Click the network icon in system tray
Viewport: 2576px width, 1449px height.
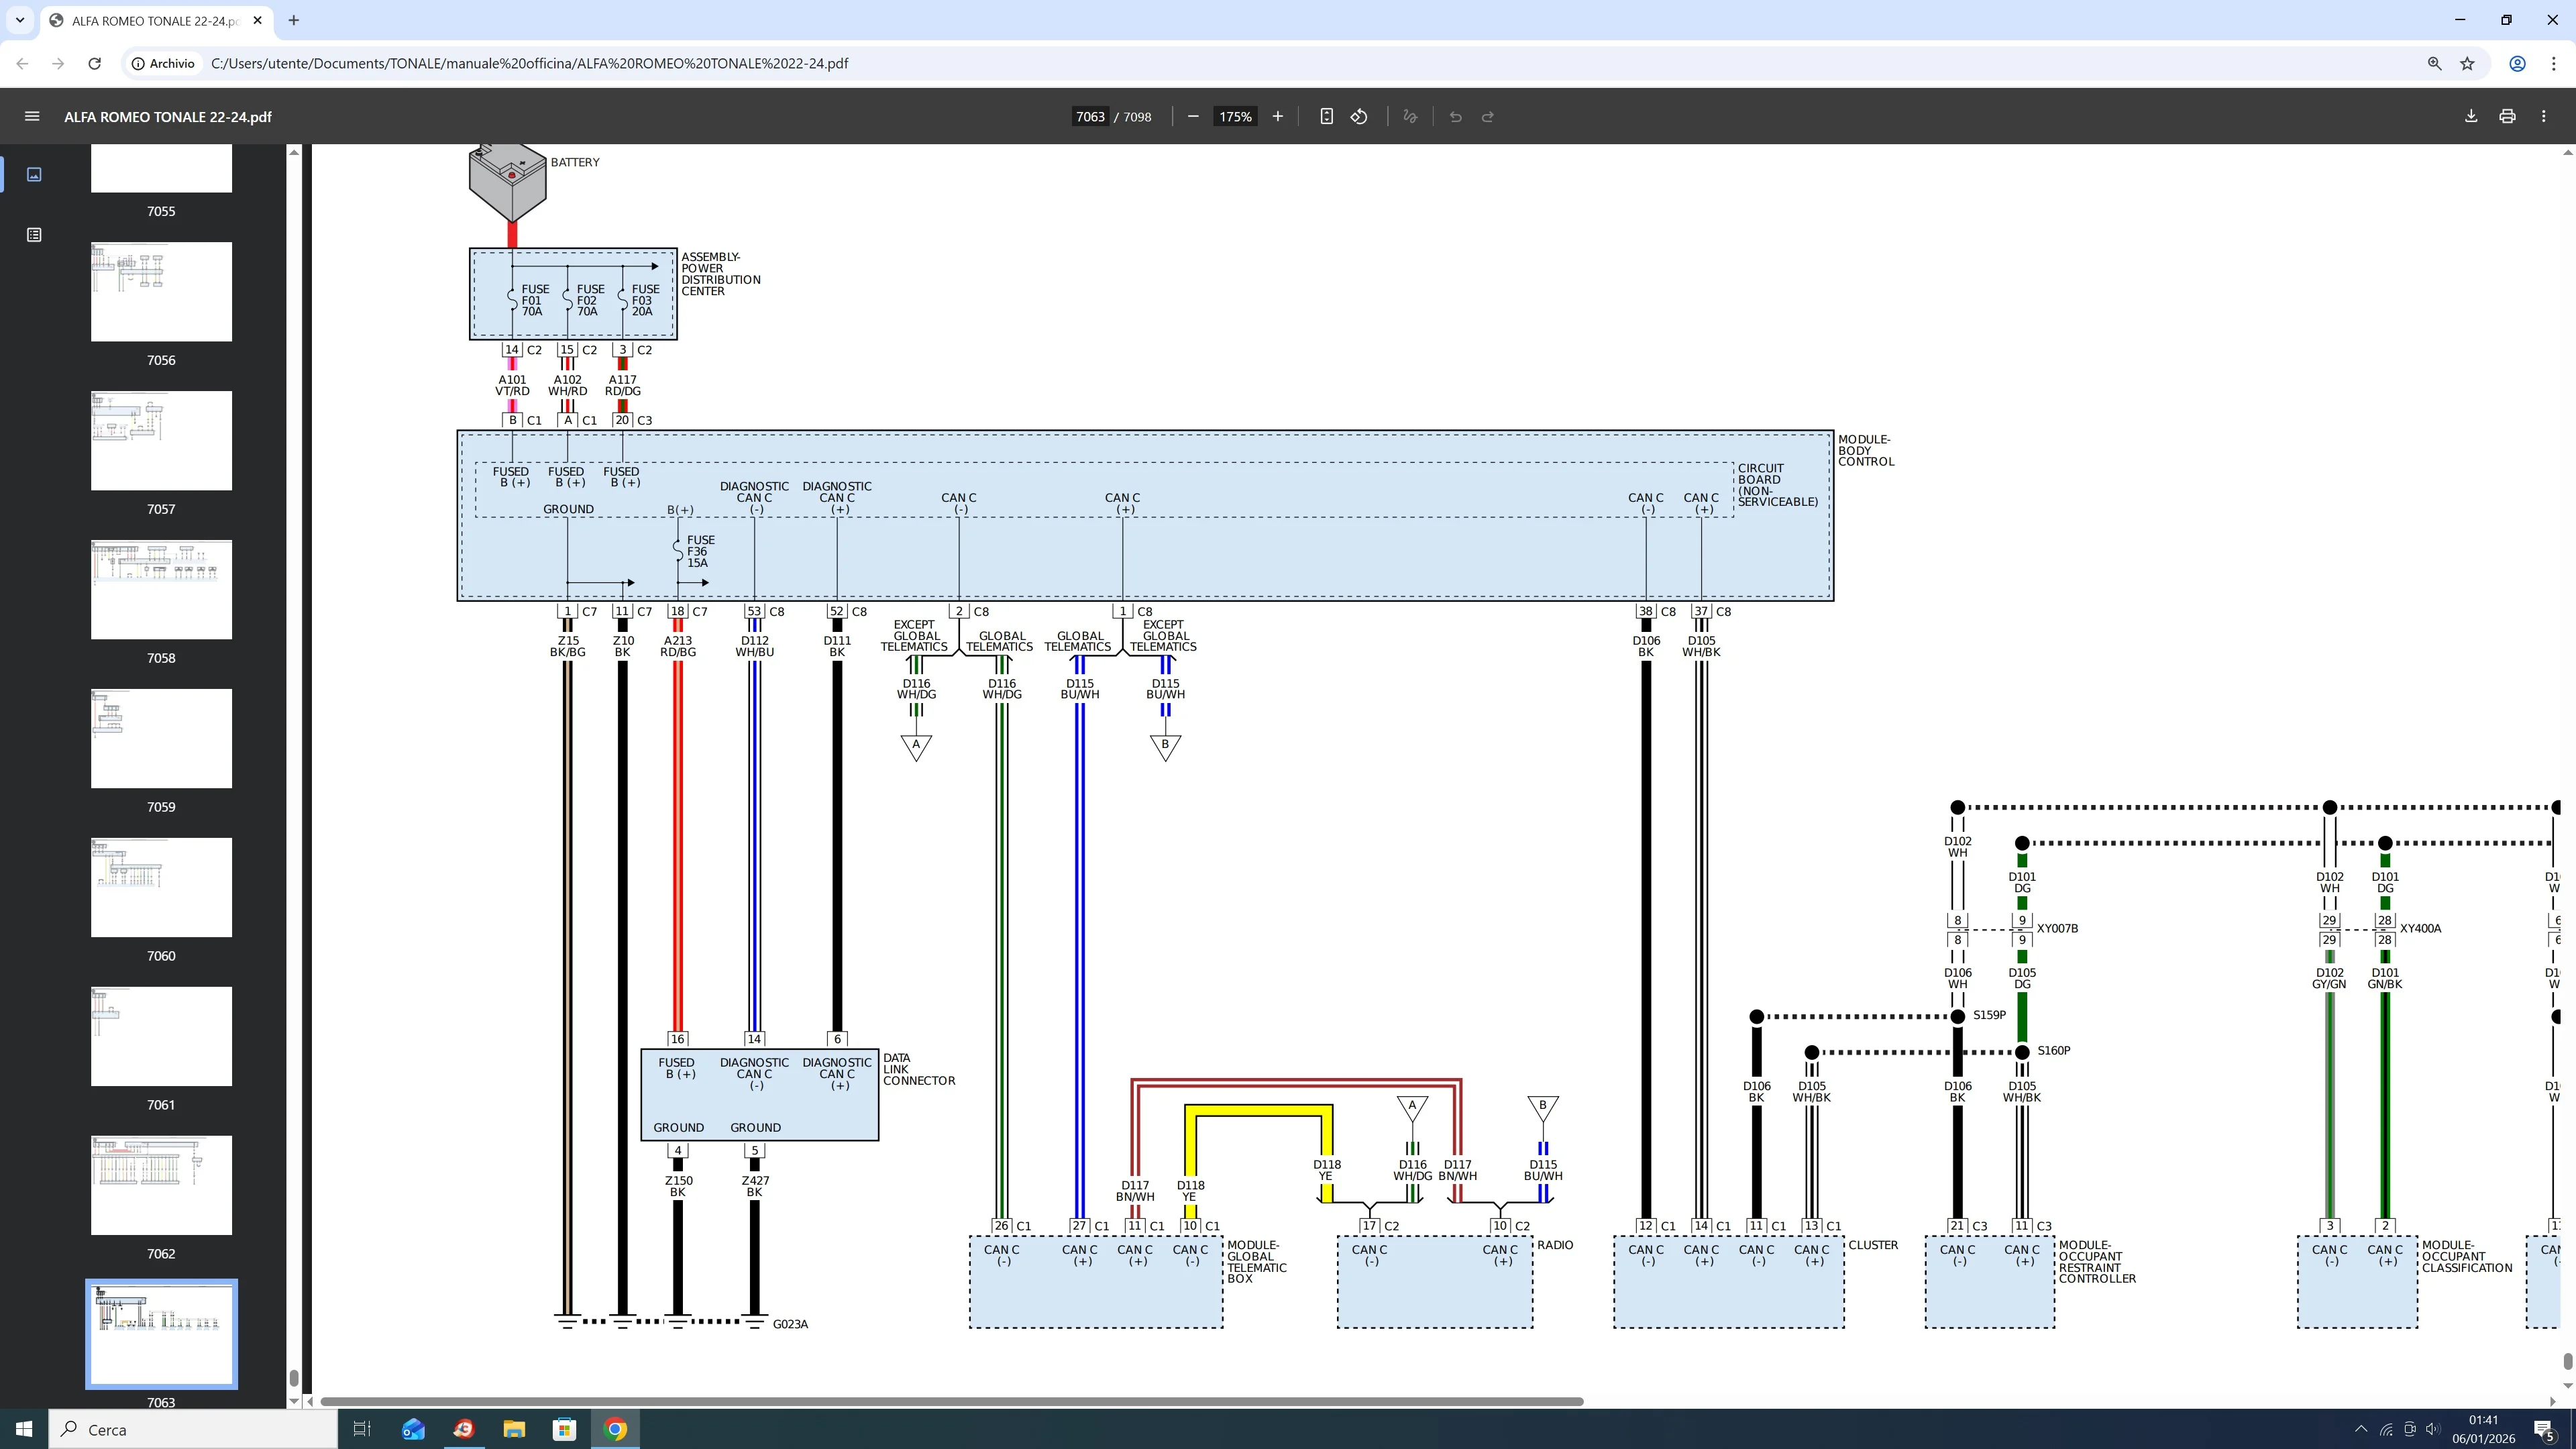(x=2386, y=1429)
